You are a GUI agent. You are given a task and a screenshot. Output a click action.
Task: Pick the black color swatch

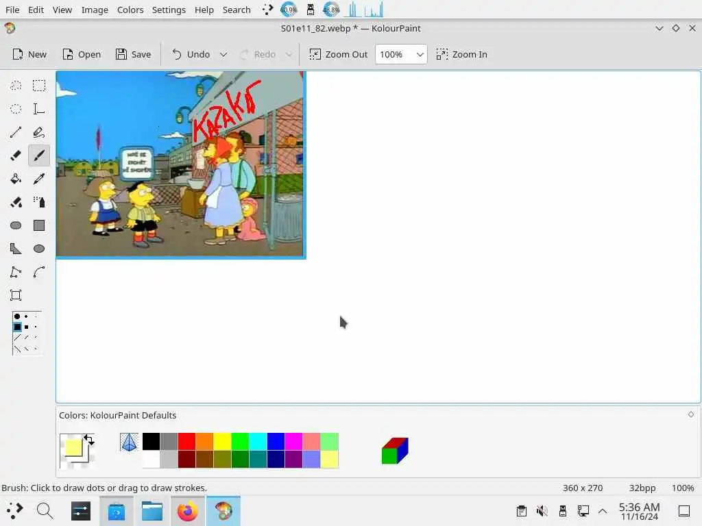click(152, 442)
